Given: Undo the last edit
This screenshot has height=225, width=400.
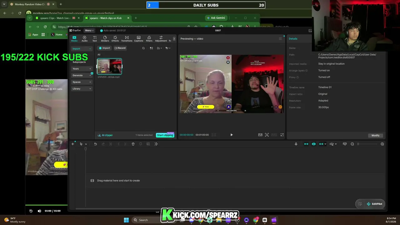Looking at the screenshot, I should 95,144.
